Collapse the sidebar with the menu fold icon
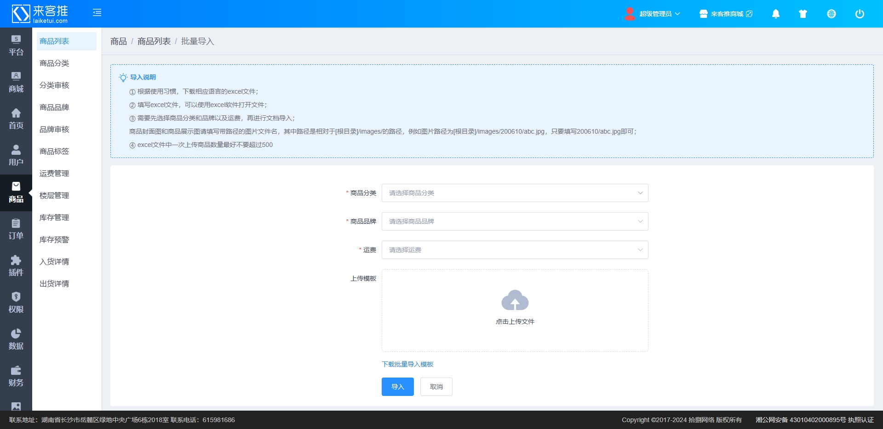Image resolution: width=883 pixels, height=429 pixels. point(97,13)
